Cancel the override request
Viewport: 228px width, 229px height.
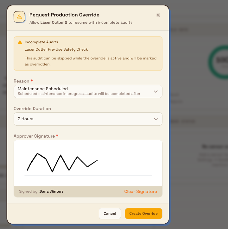[x=110, y=214]
